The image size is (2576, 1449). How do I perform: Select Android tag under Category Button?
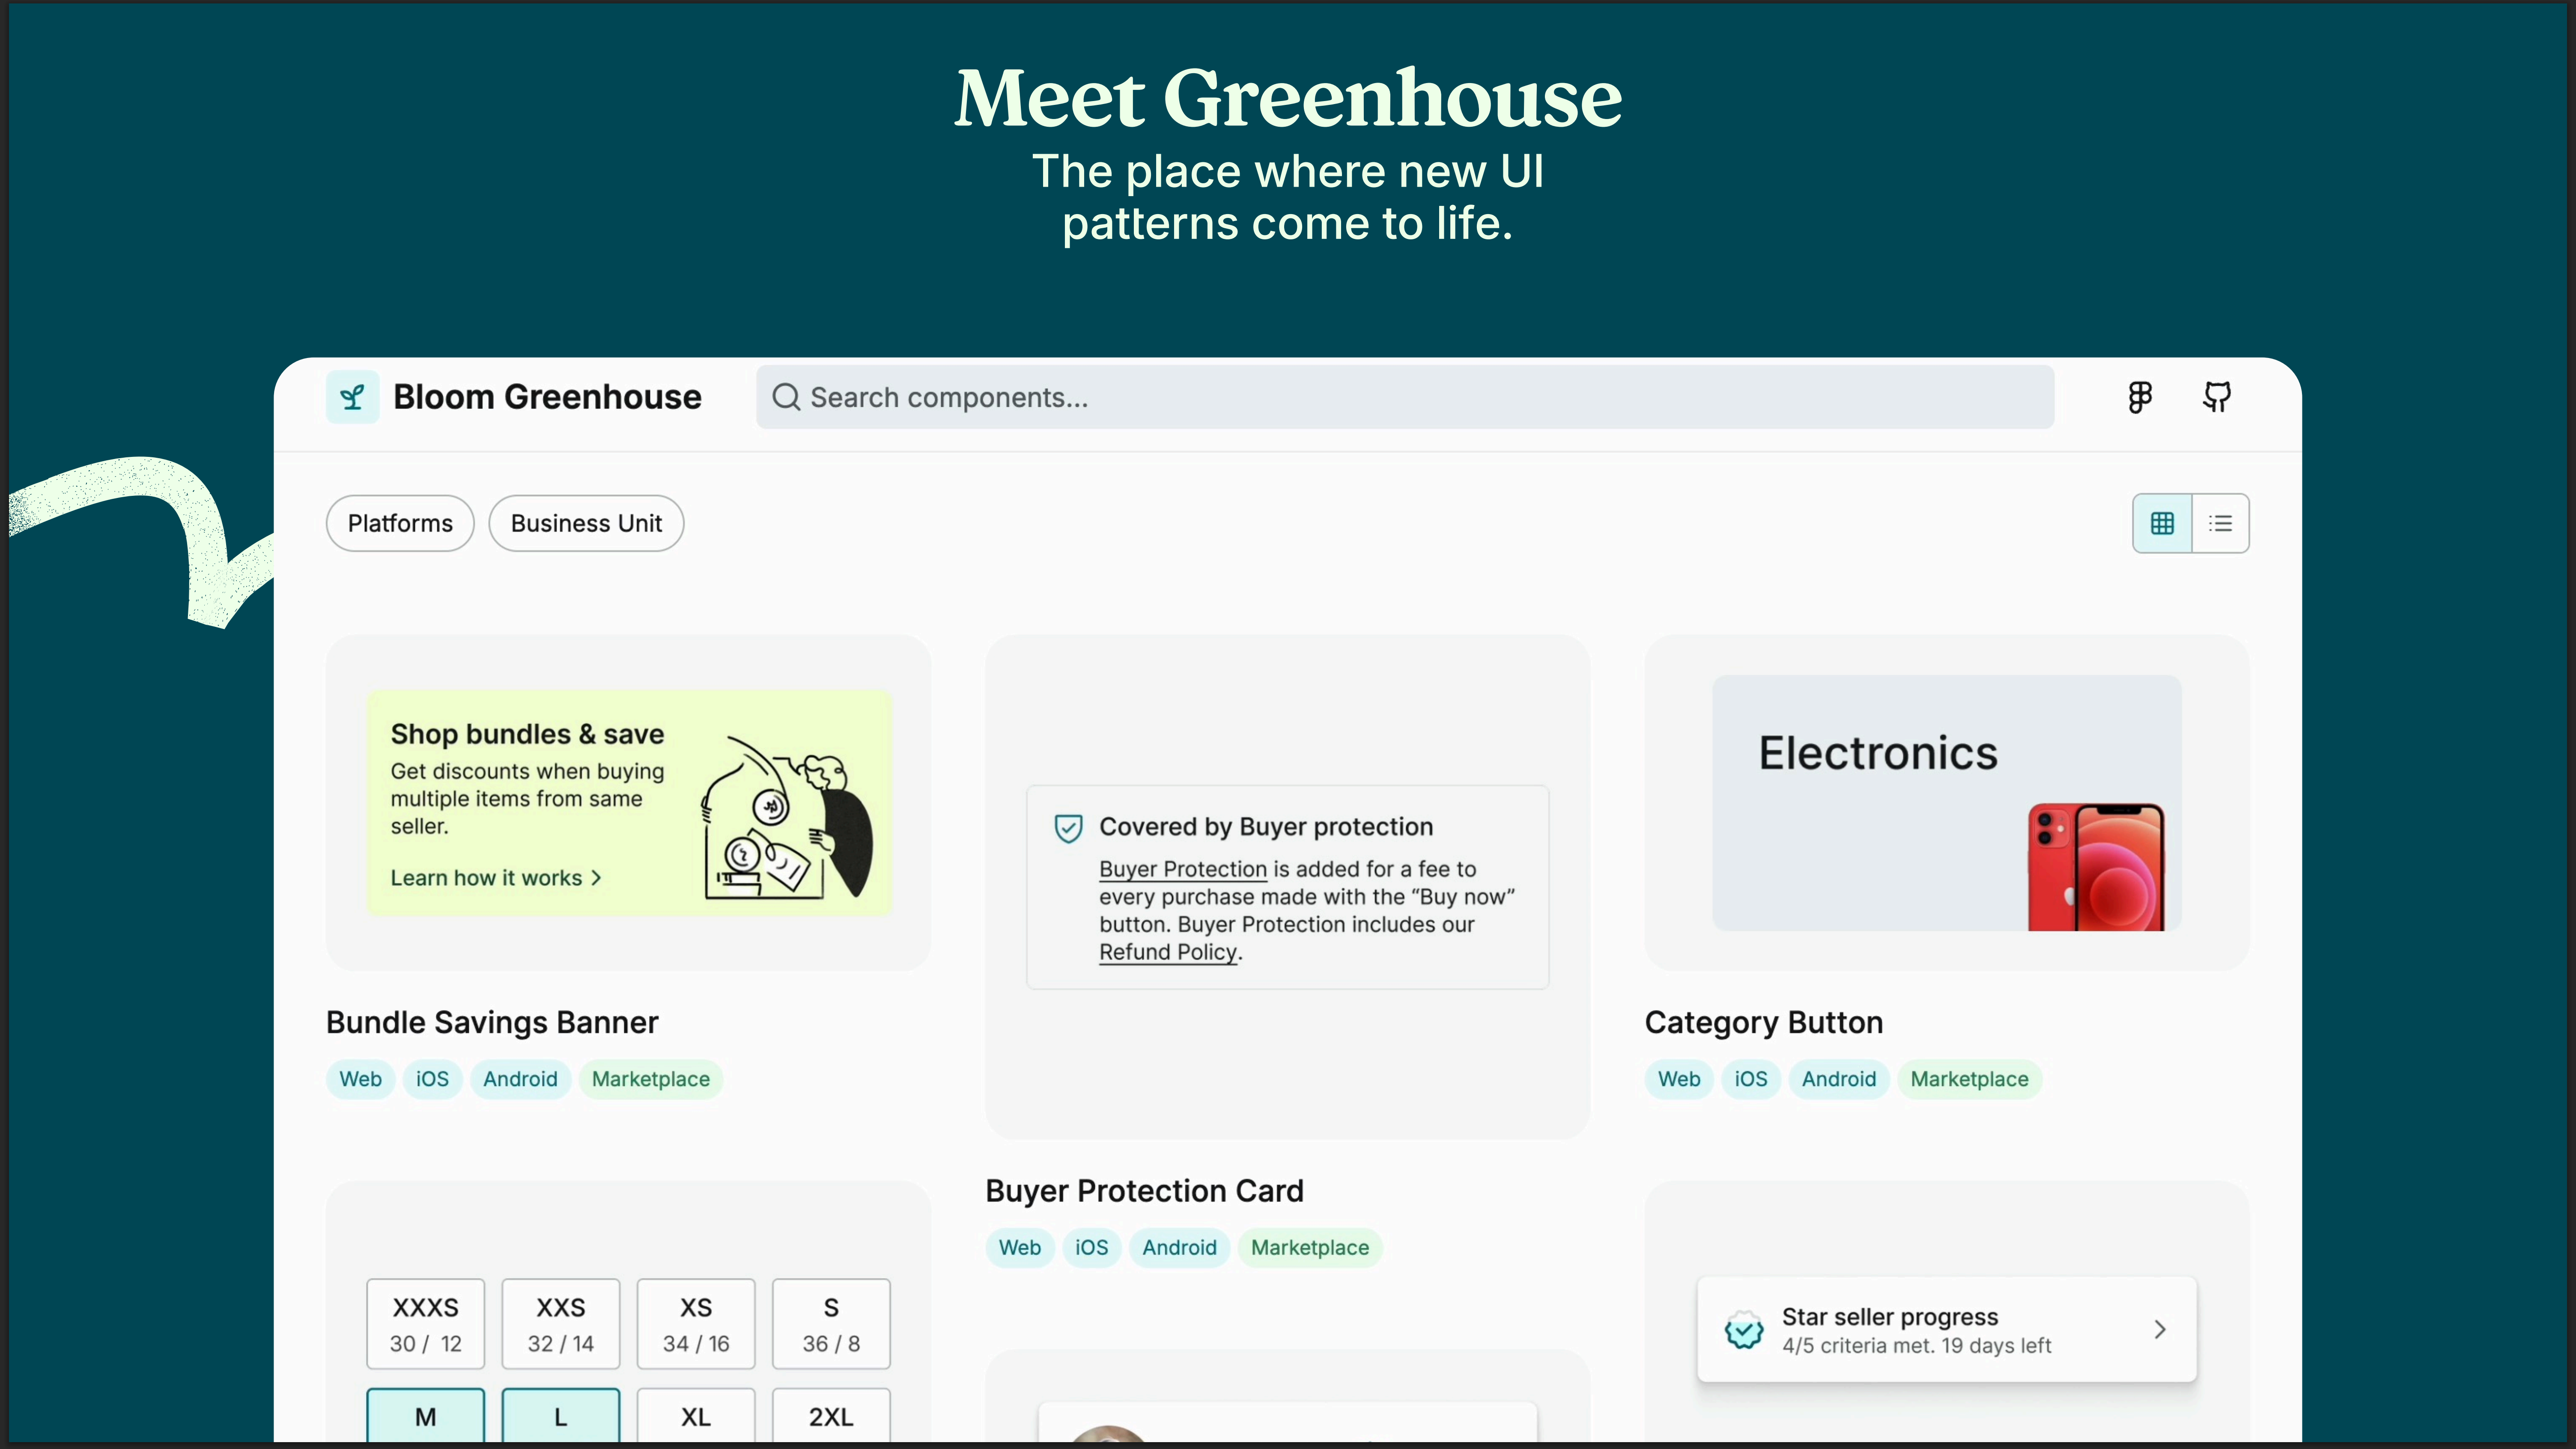tap(1839, 1079)
